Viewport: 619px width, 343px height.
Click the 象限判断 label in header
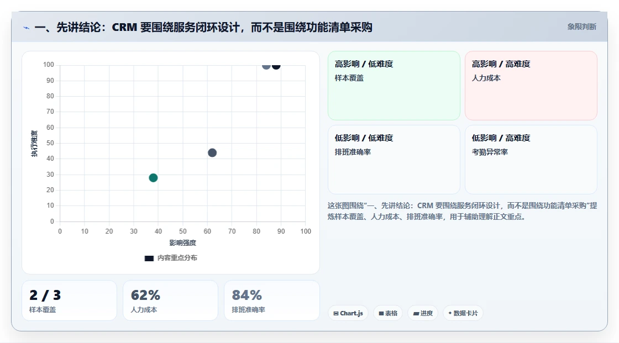[581, 27]
